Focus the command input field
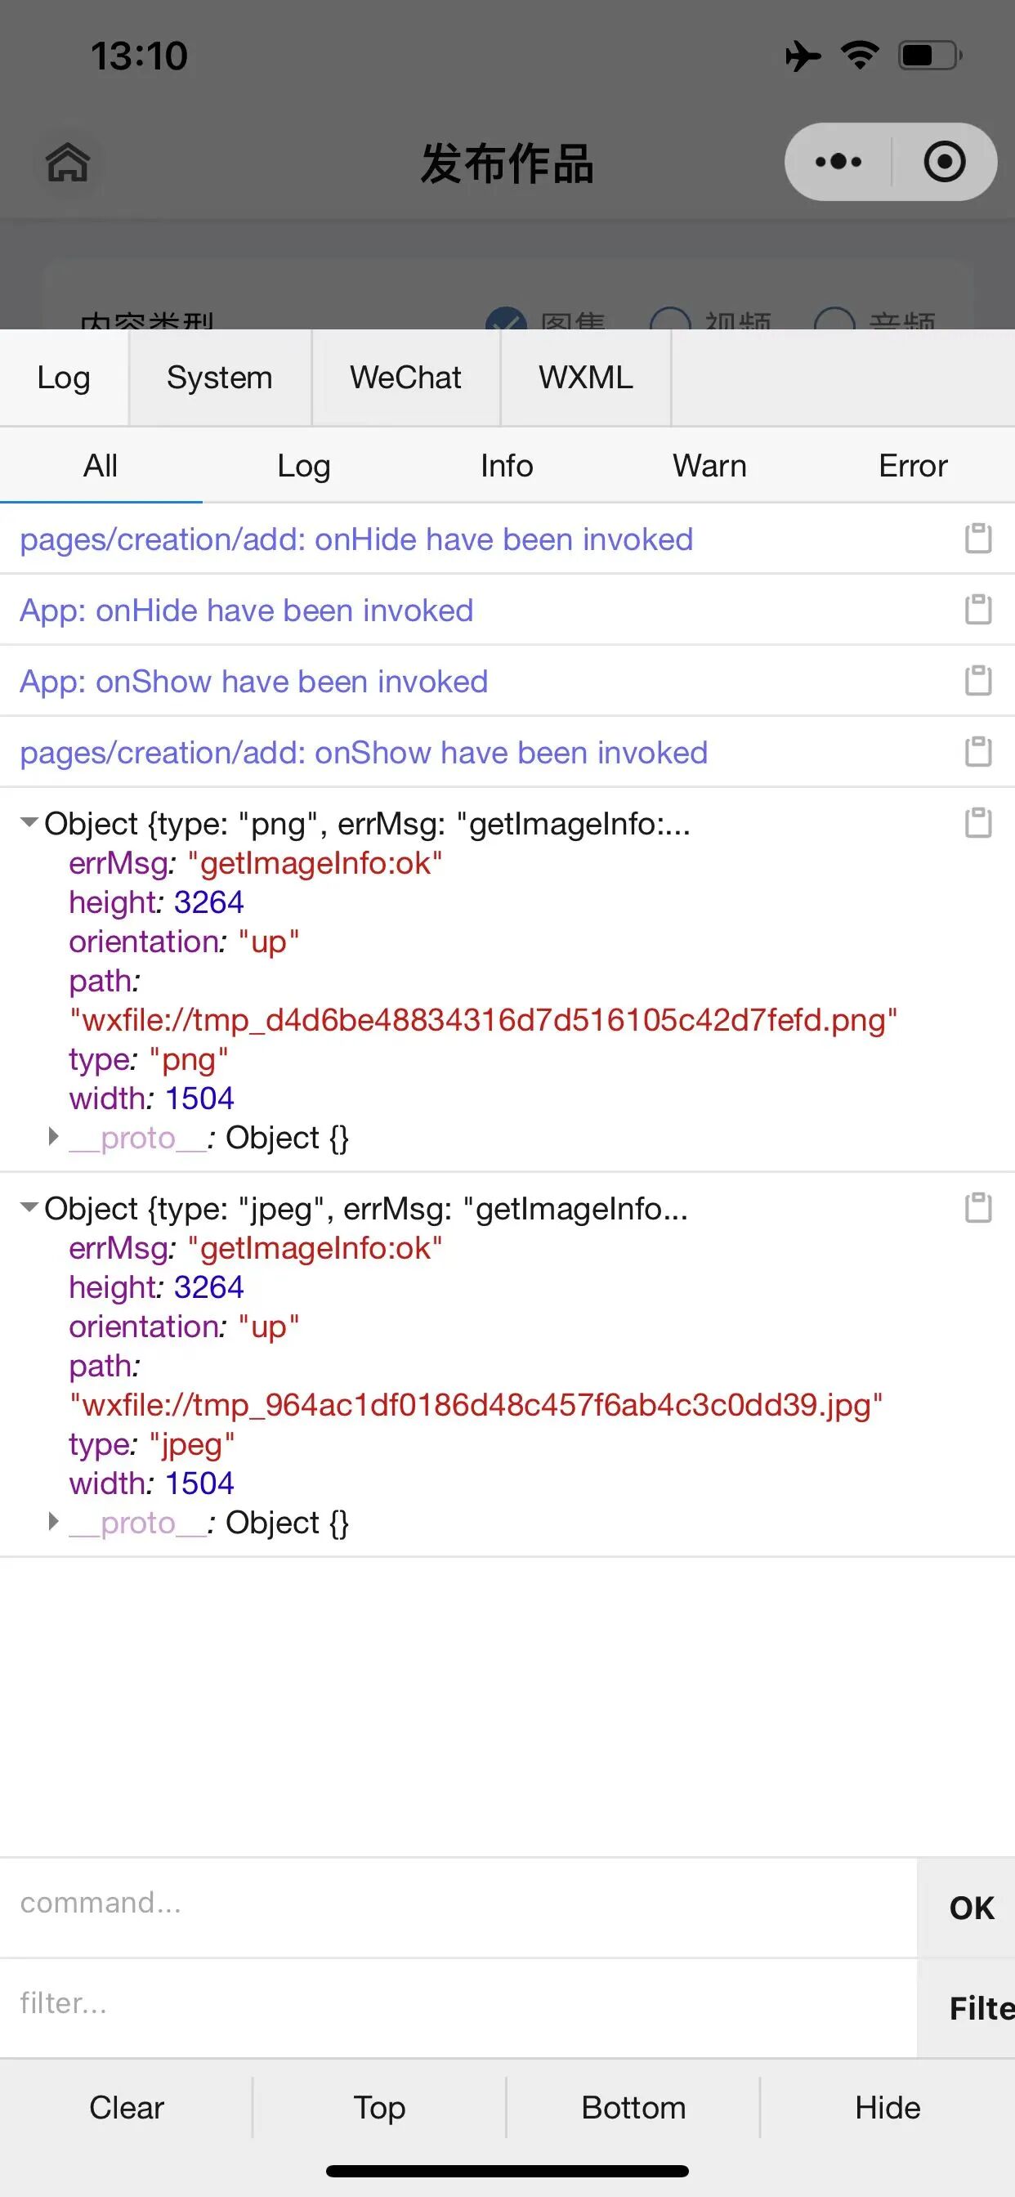The width and height of the screenshot is (1015, 2197). [x=458, y=1903]
